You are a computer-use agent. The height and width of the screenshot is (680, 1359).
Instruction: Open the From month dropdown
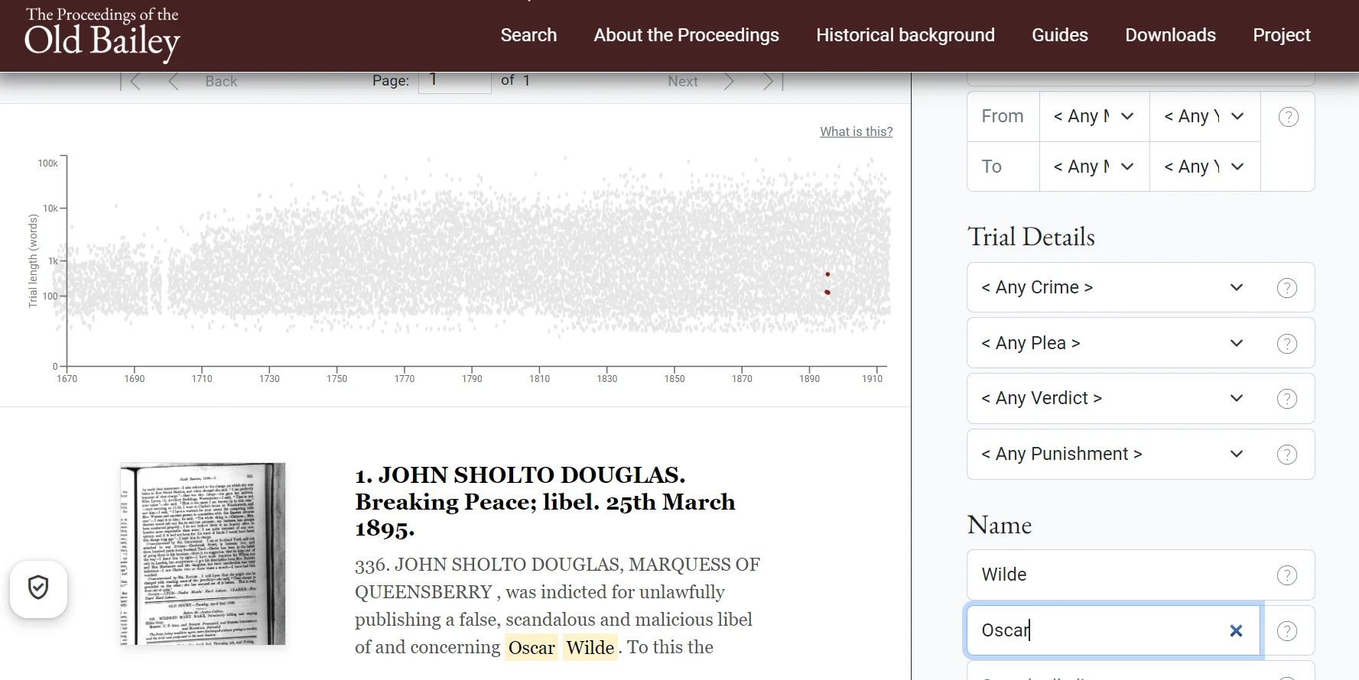[x=1094, y=117]
